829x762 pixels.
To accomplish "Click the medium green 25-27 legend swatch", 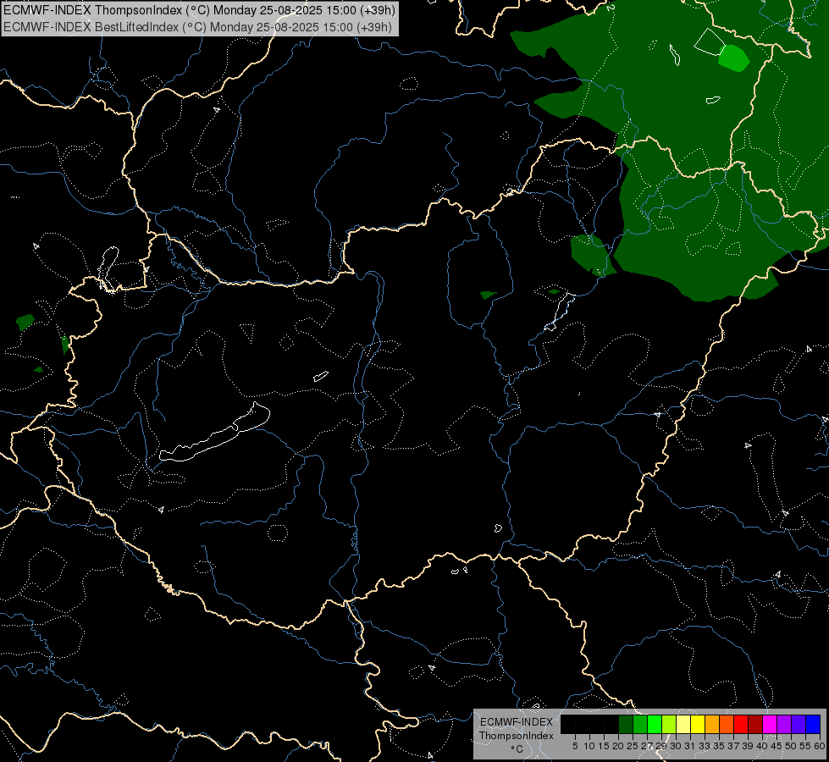I will point(640,724).
